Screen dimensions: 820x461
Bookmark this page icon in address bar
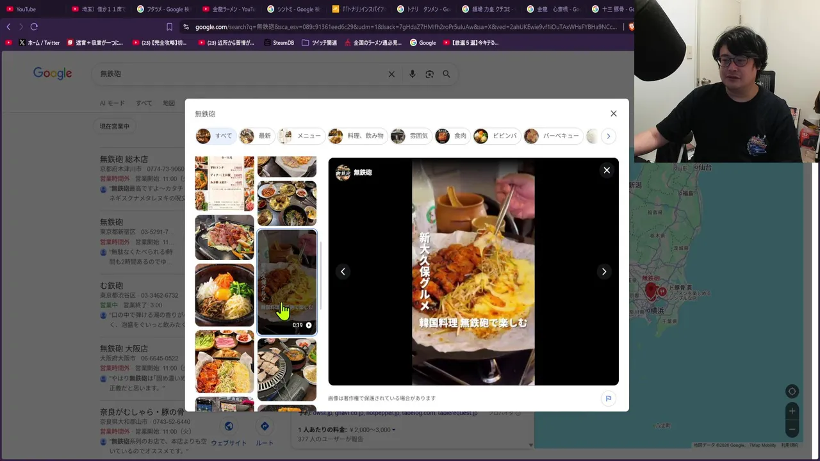[169, 27]
